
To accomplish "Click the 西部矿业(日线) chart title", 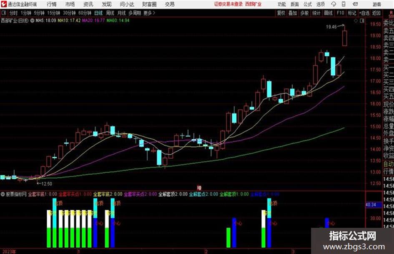I will point(15,20).
